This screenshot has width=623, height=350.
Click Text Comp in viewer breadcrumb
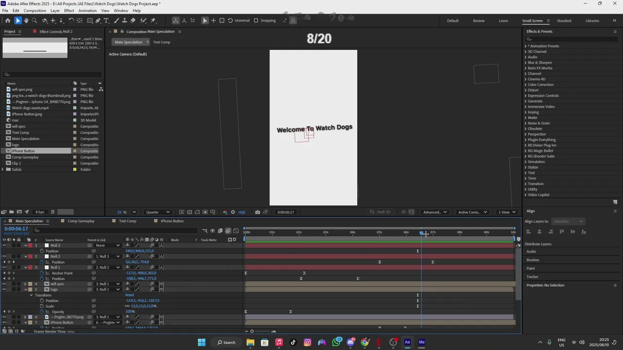coord(162,42)
